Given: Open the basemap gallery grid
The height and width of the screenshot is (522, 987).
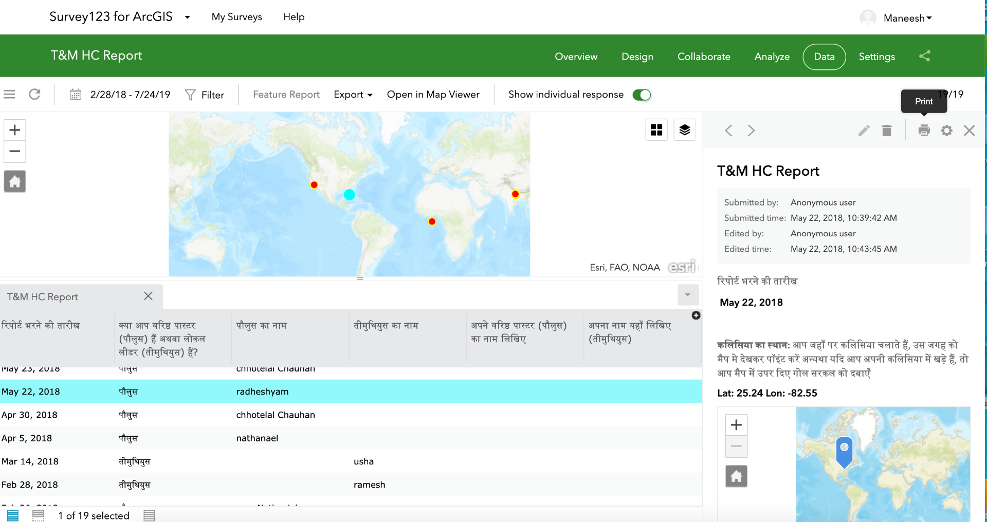Looking at the screenshot, I should pyautogui.click(x=656, y=130).
